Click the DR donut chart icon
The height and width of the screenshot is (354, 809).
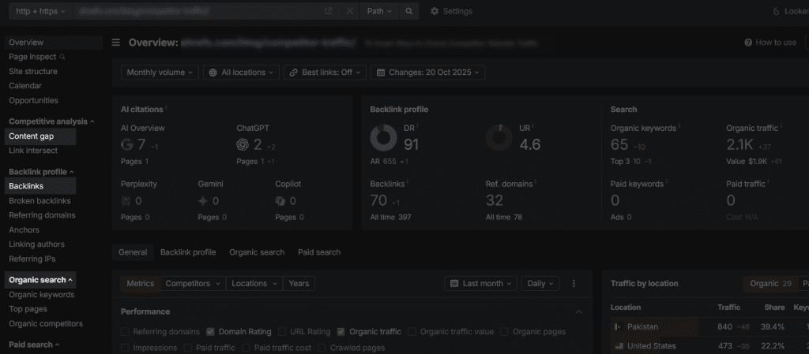pos(384,137)
